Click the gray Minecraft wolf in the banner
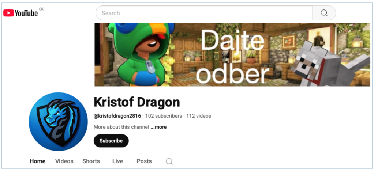The image size is (374, 171). pos(328,65)
